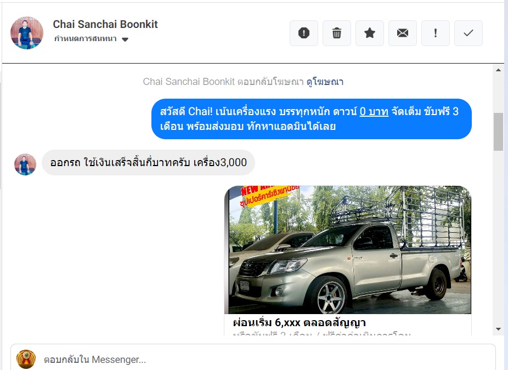Open the ดูโฆษณา link
Screen dimensions: 508x370
[325, 82]
